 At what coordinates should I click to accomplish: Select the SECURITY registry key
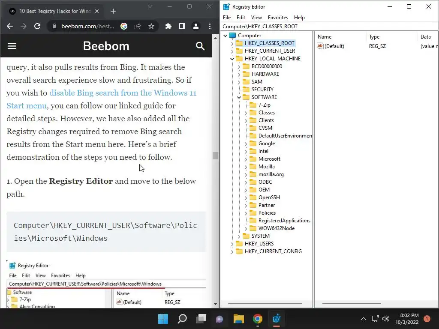[x=262, y=90]
